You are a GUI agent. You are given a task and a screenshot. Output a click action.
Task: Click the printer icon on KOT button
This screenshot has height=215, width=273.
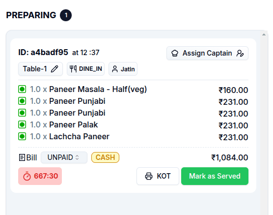pos(149,176)
